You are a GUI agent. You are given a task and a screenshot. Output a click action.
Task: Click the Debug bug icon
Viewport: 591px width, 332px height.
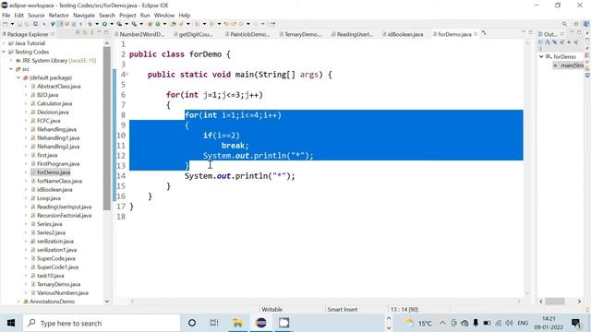(x=90, y=24)
